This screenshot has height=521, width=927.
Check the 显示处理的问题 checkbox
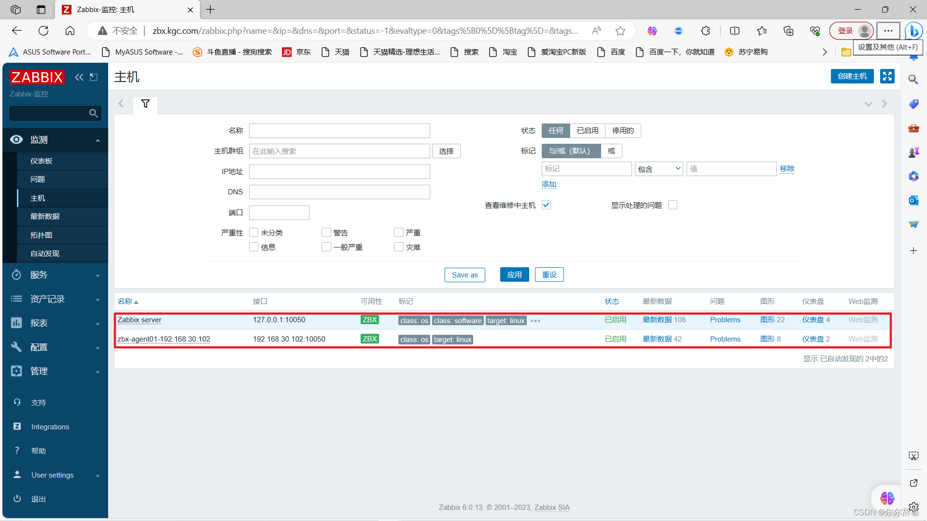[x=673, y=205]
